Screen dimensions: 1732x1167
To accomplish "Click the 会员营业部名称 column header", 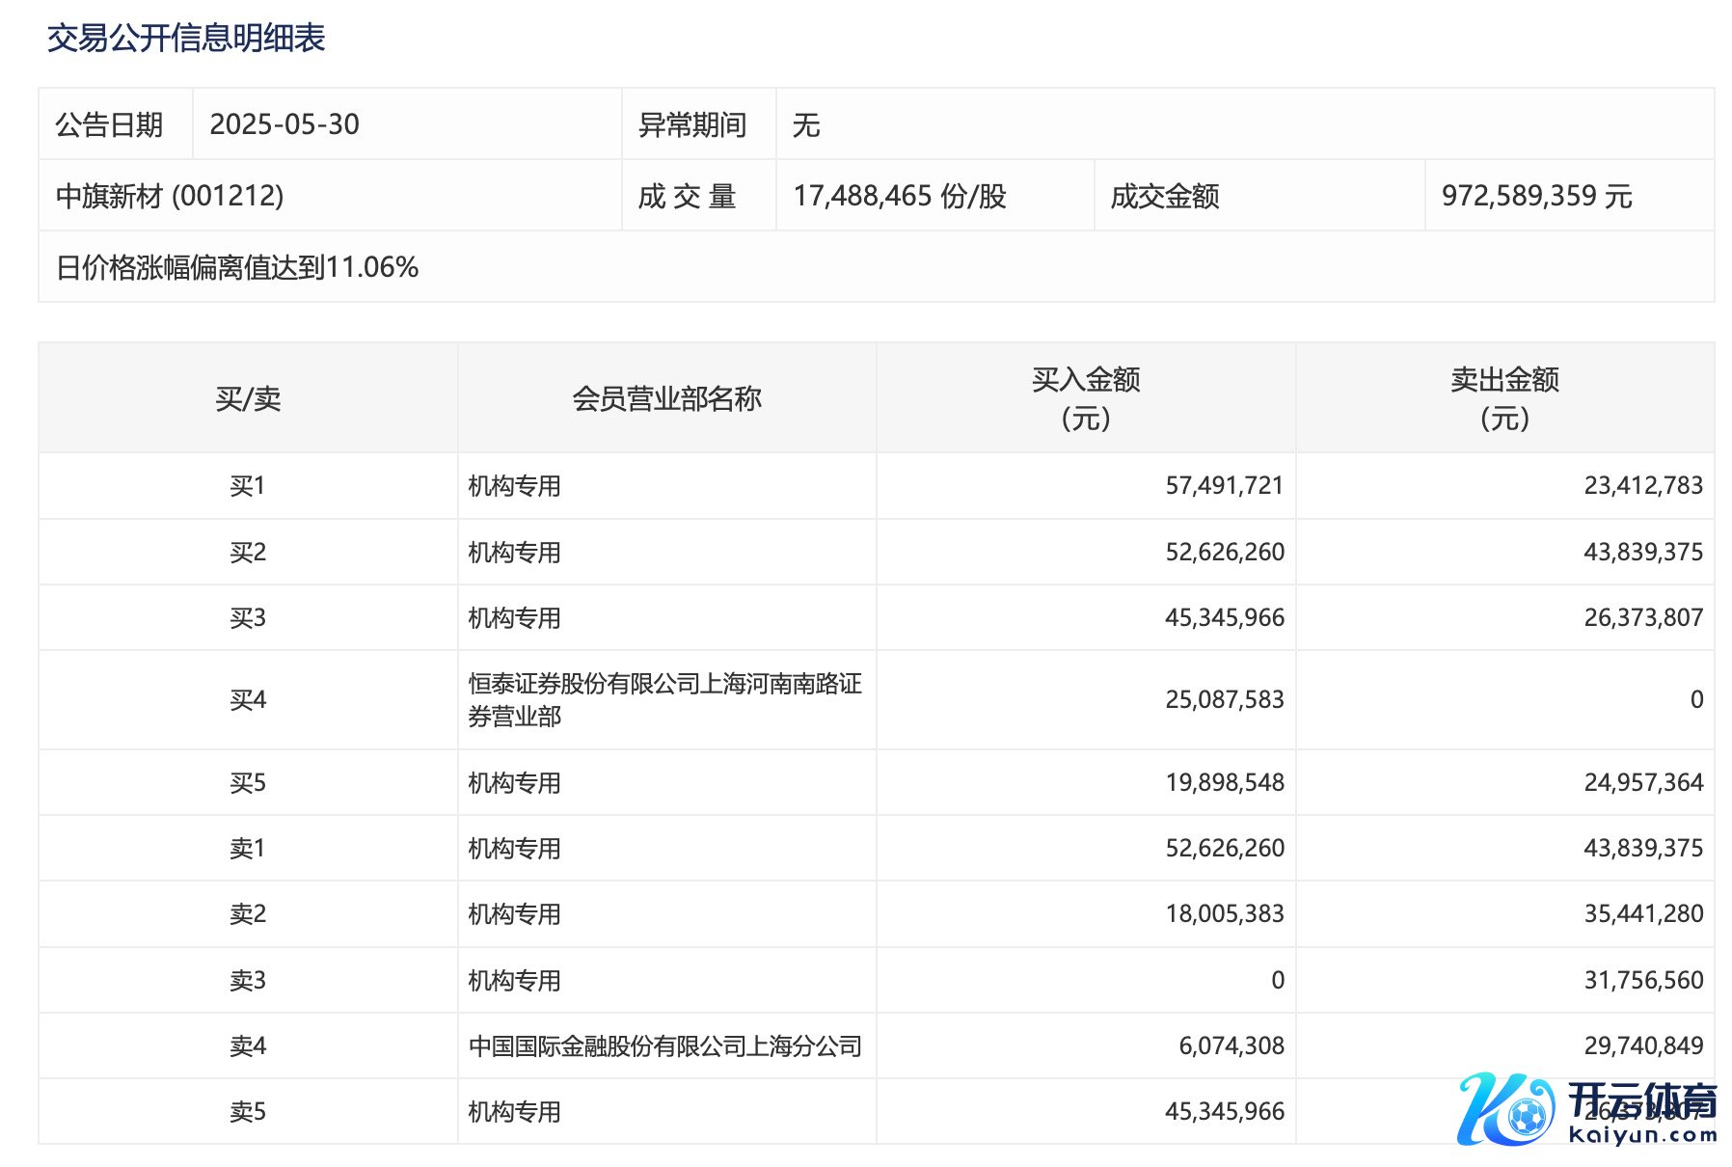I will tap(666, 398).
